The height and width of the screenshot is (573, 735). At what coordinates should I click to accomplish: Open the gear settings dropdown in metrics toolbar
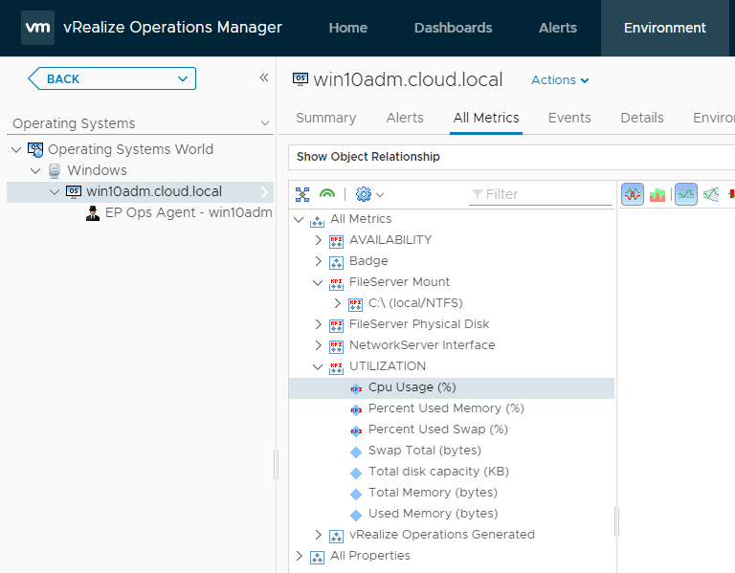[369, 194]
